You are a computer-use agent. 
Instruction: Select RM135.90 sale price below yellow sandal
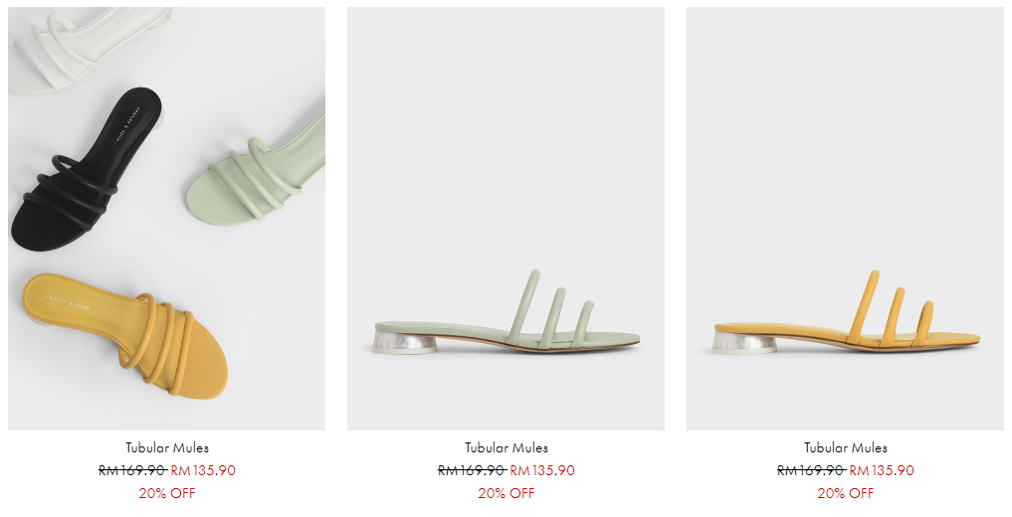pyautogui.click(x=883, y=470)
